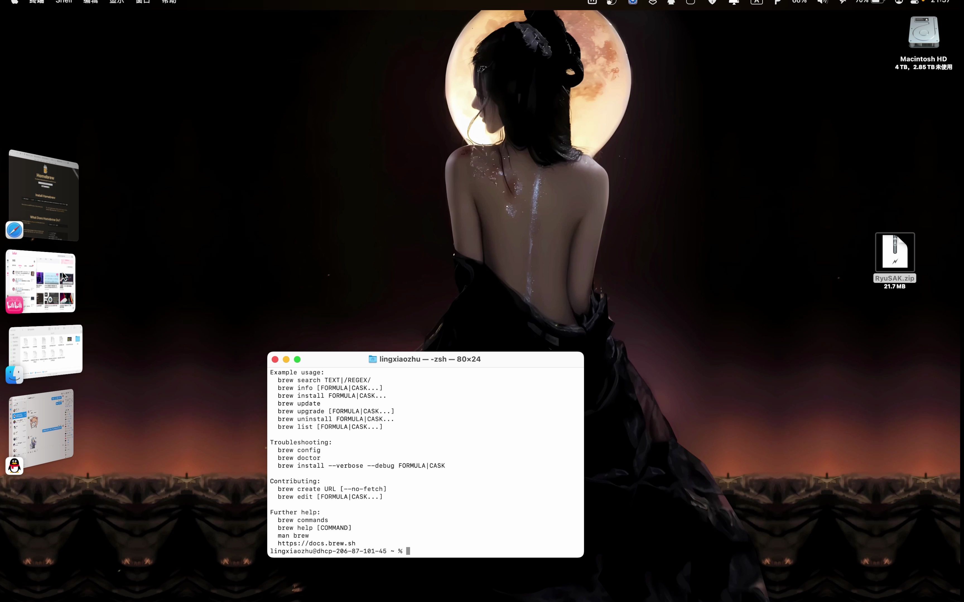964x602 pixels.
Task: Open the 编辑 menu
Action: coord(90,2)
